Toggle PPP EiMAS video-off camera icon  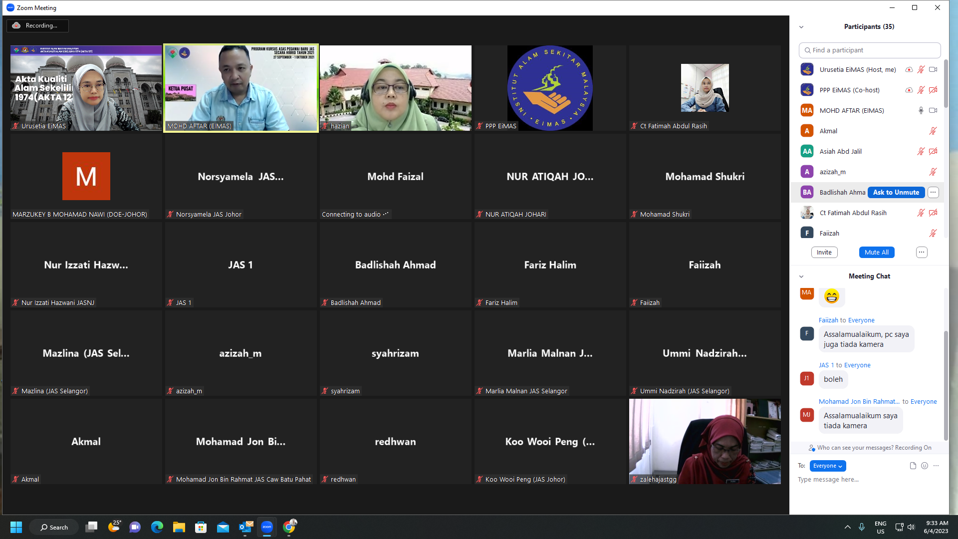tap(933, 90)
